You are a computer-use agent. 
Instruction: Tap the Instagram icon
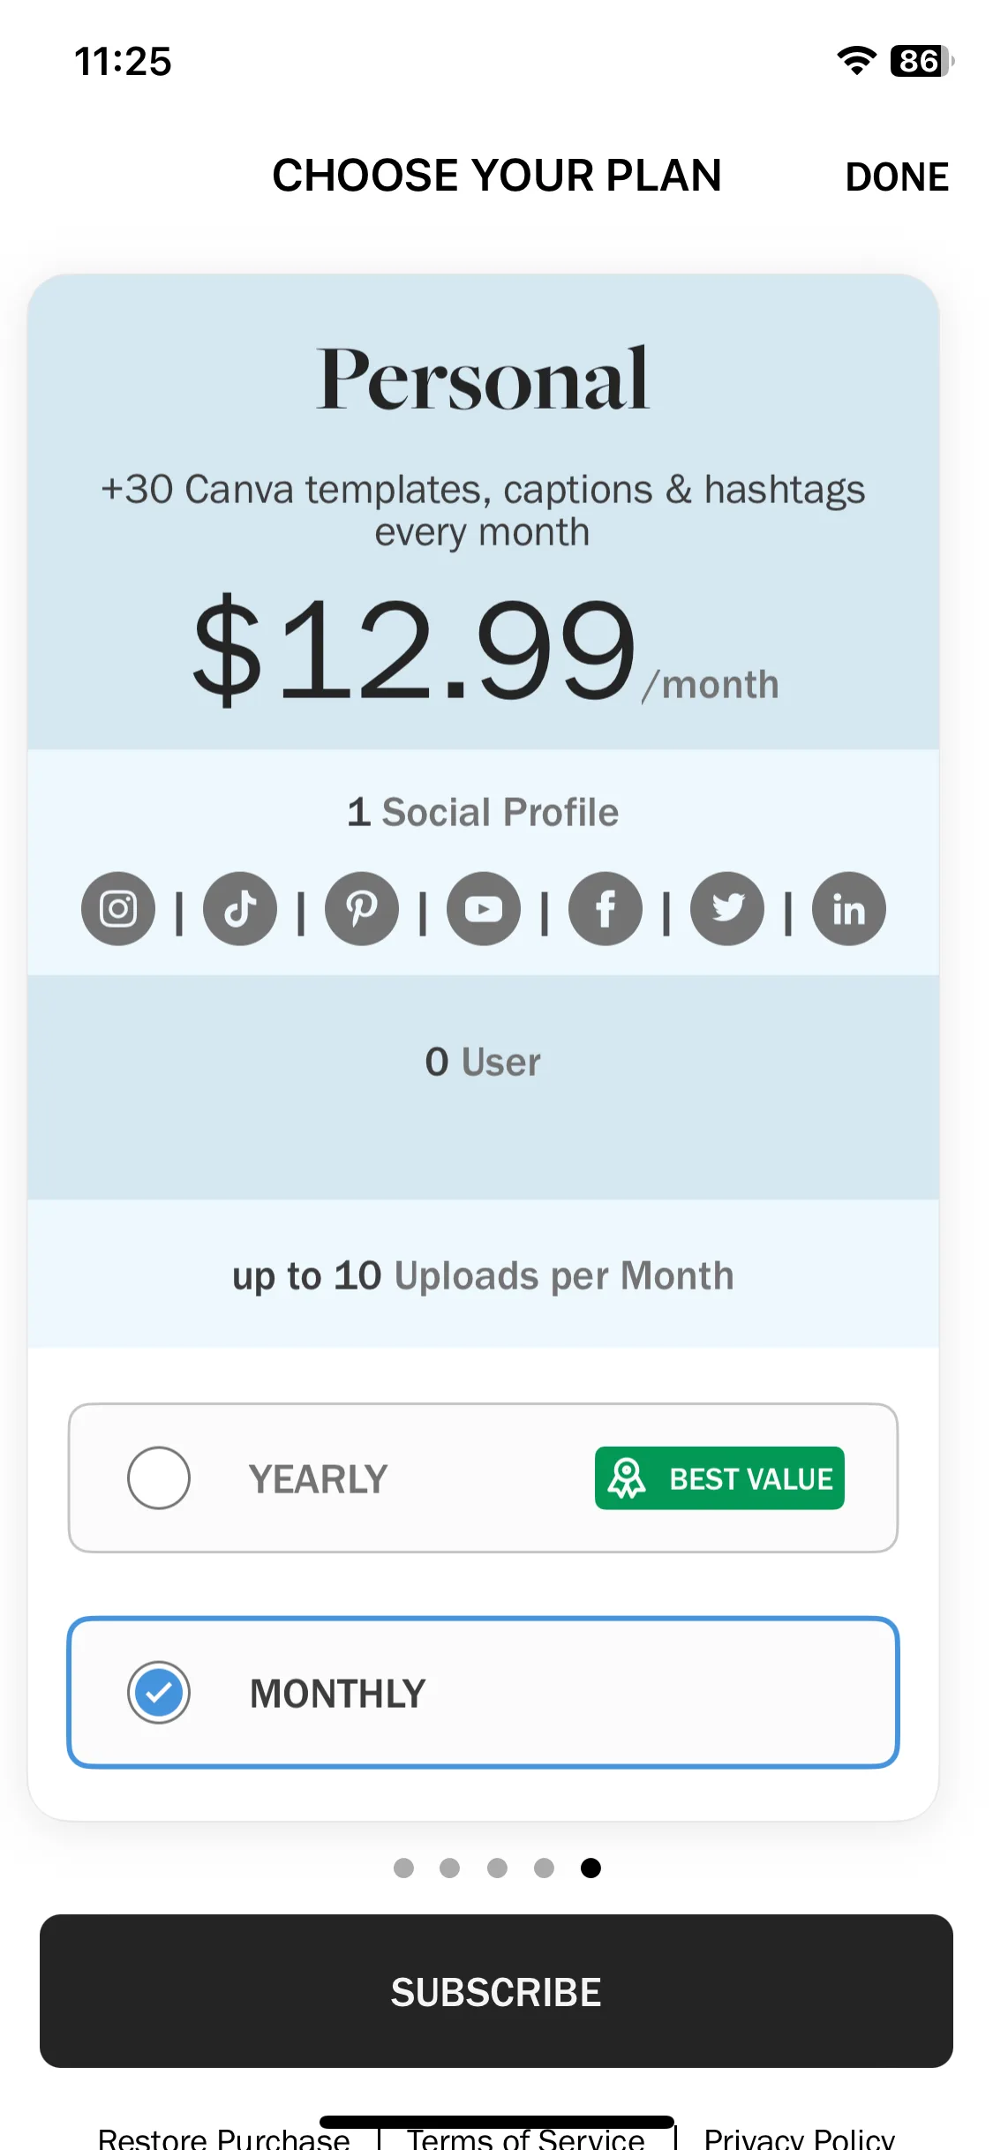[118, 909]
